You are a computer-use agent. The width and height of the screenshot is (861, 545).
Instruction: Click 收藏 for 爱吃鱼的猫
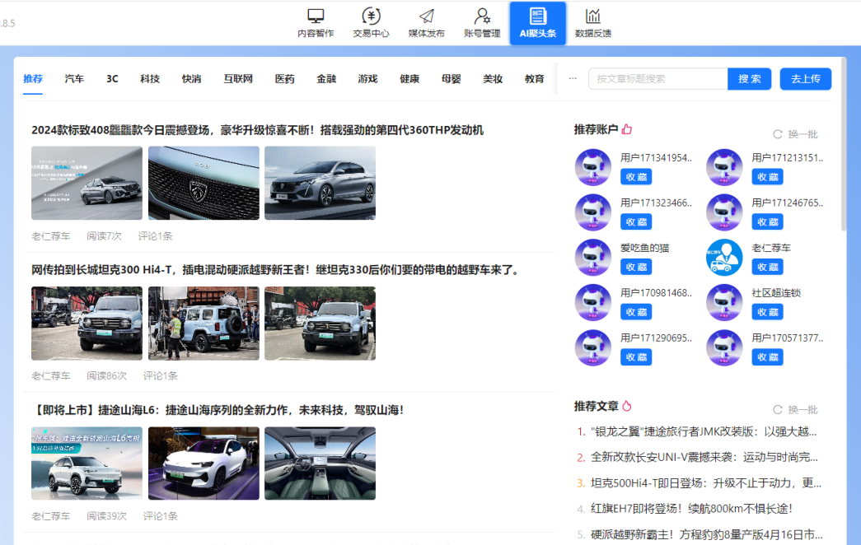[636, 267]
